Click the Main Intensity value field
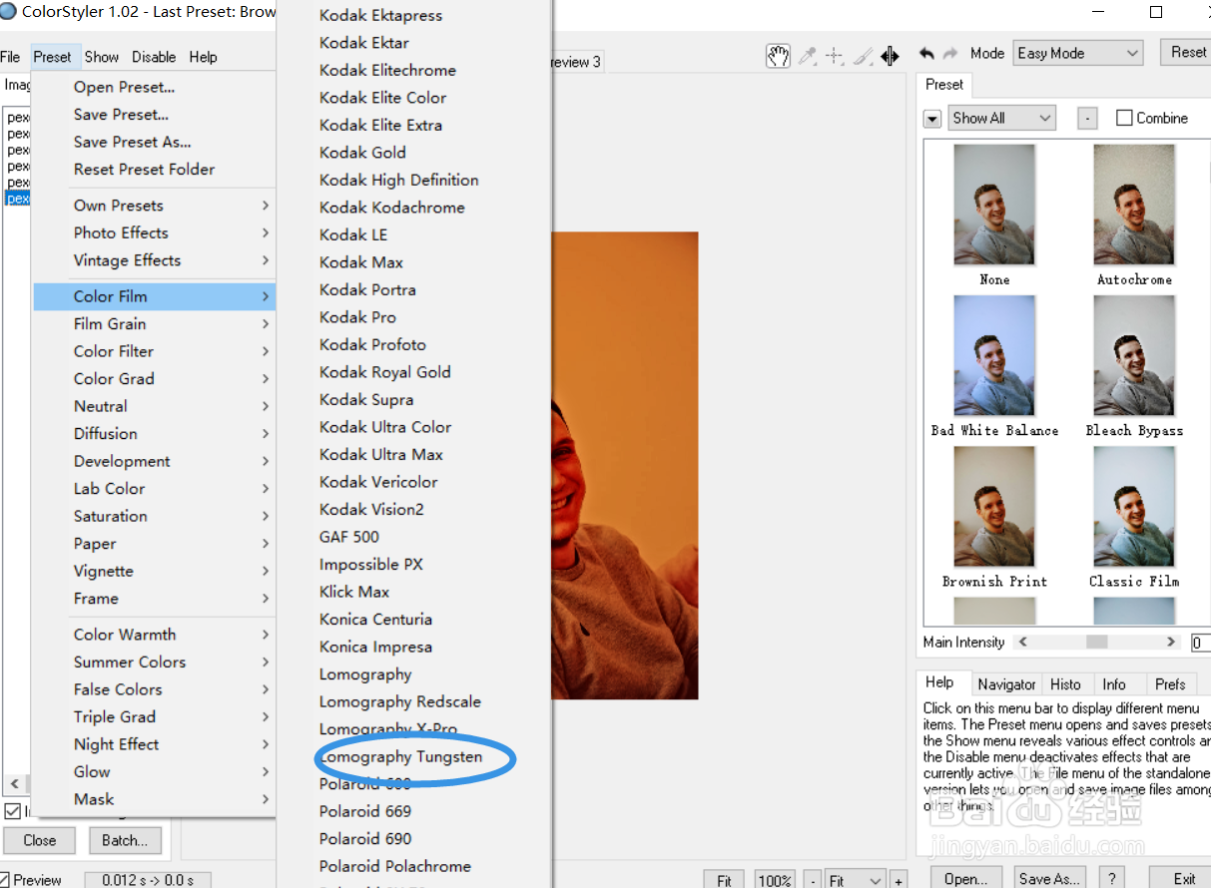Viewport: 1211px width, 888px height. pos(1200,643)
